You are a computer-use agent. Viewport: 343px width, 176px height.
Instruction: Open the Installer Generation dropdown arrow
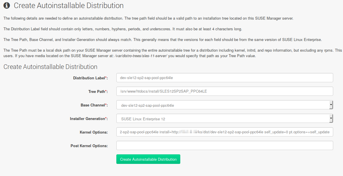[x=331, y=118]
